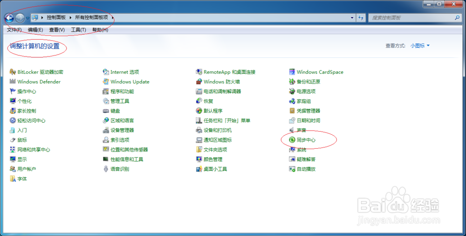Open the 疑难解答 link
This screenshot has width=466, height=236.
tap(306, 159)
